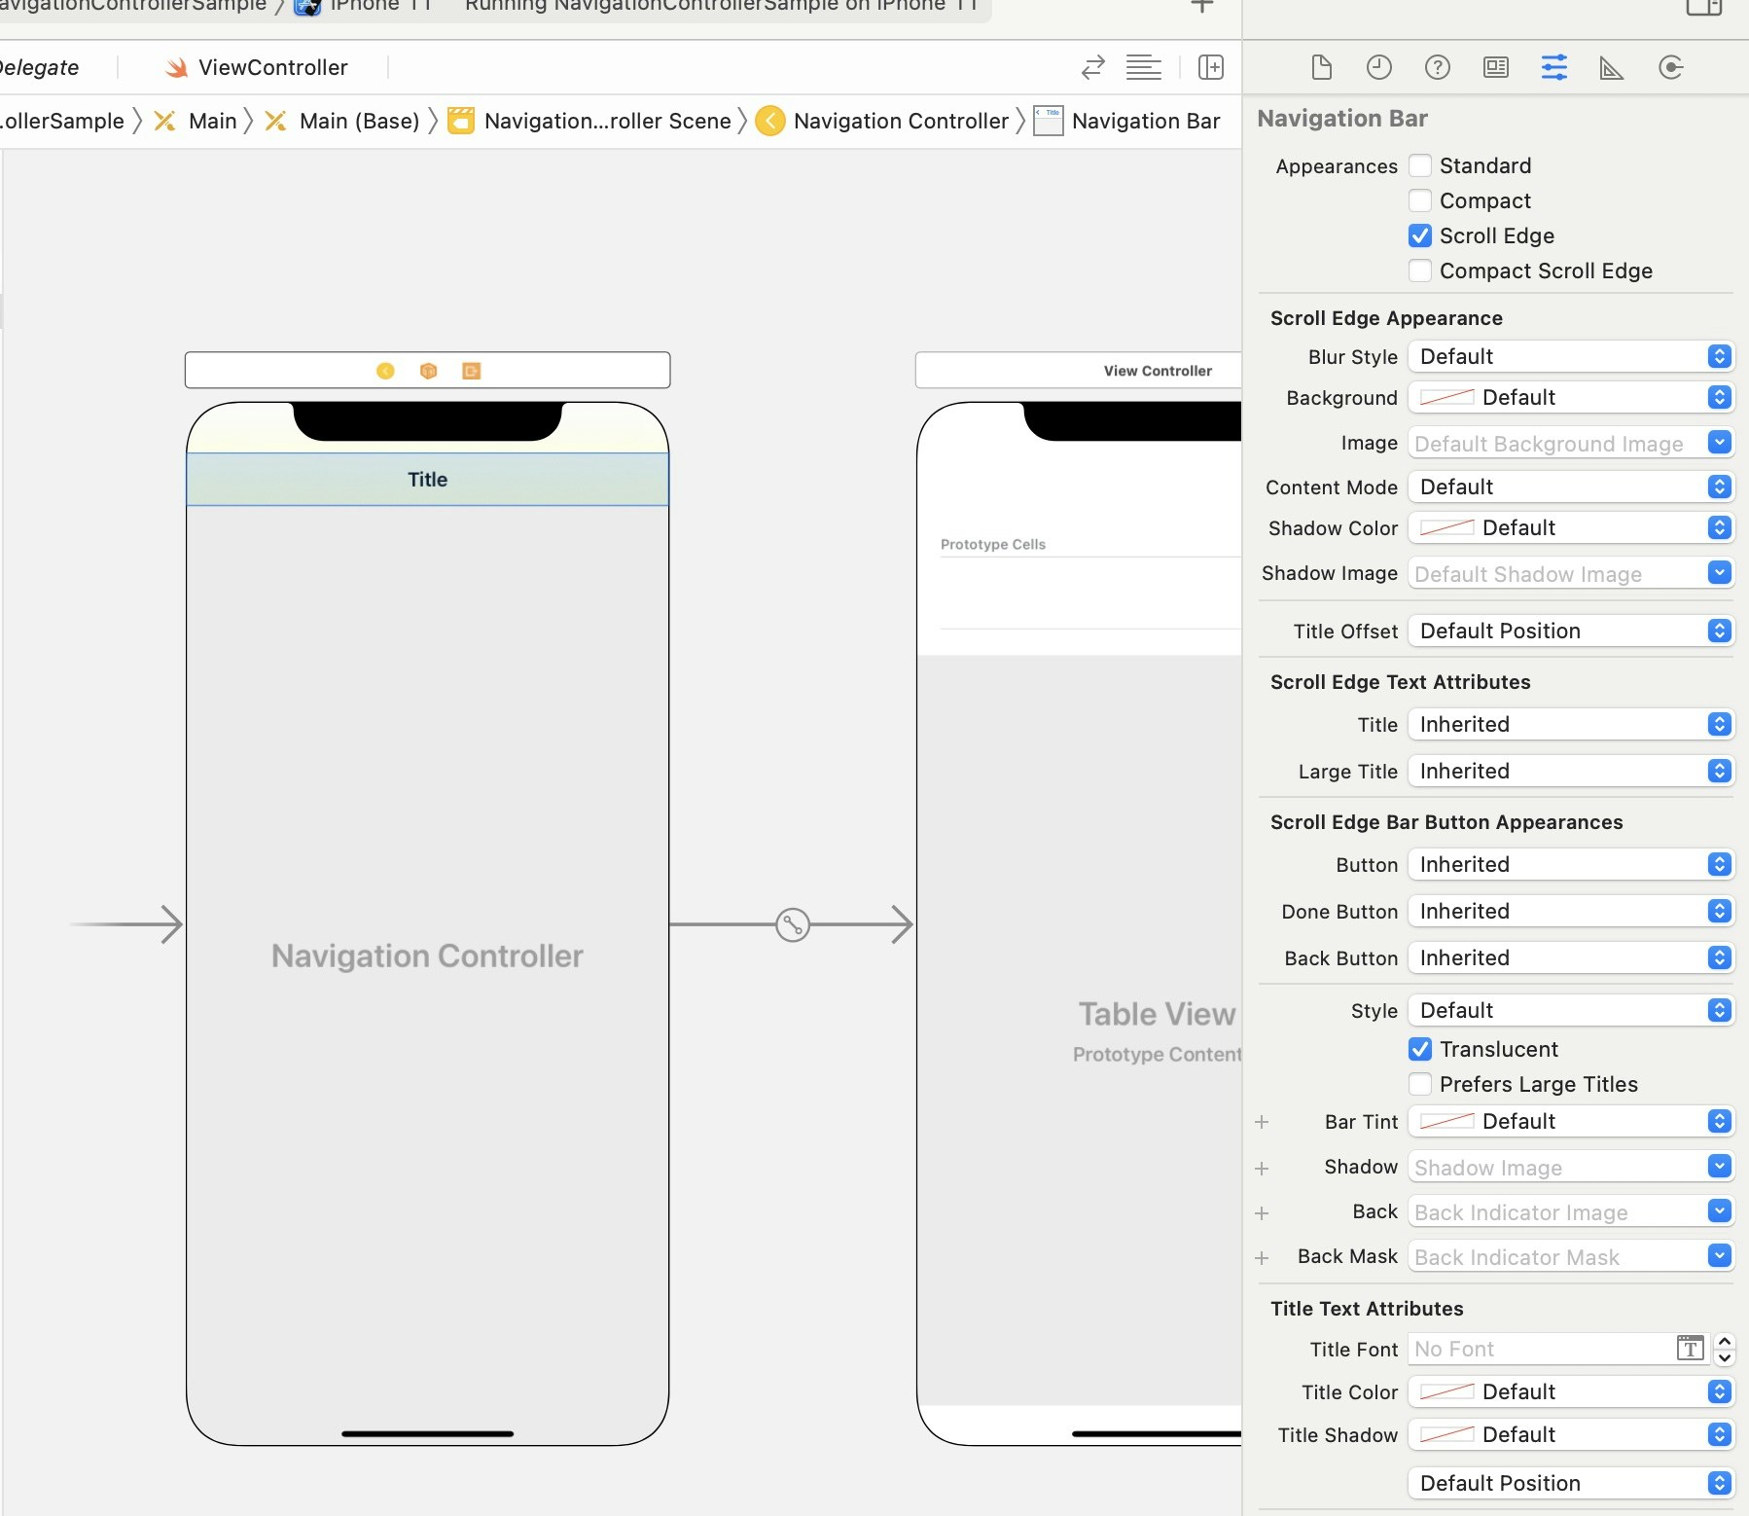Toggle the Translucent checkbox
This screenshot has width=1749, height=1516.
pos(1420,1049)
